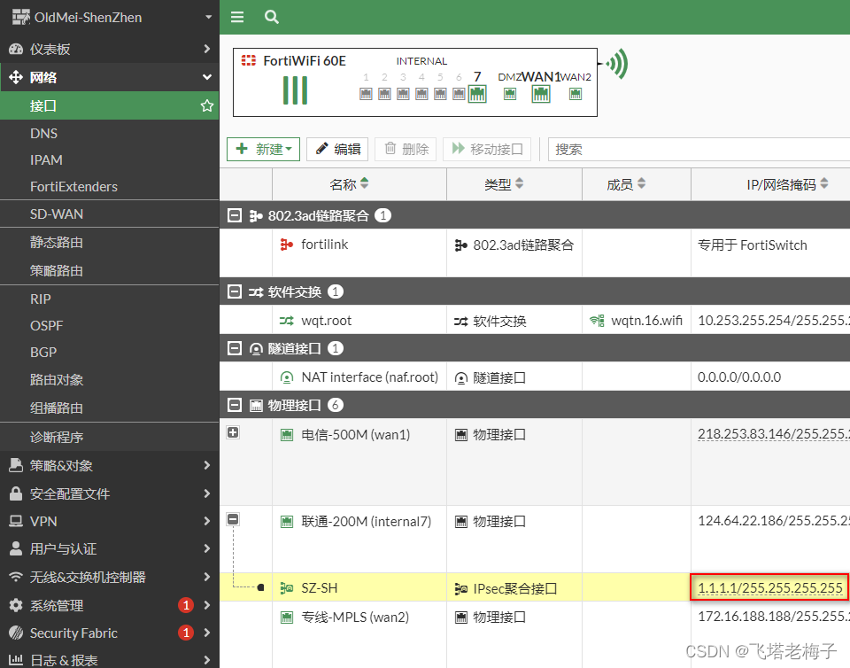The image size is (850, 668).
Task: Click the 联通-200M port icon
Action: click(286, 522)
